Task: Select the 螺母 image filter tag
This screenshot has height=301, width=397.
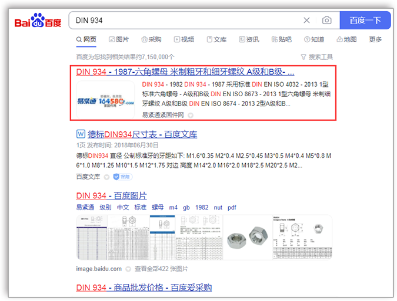Action: click(158, 207)
